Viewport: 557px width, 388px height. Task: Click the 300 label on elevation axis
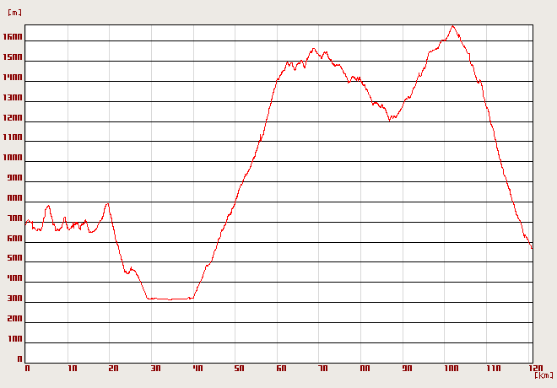[14, 299]
